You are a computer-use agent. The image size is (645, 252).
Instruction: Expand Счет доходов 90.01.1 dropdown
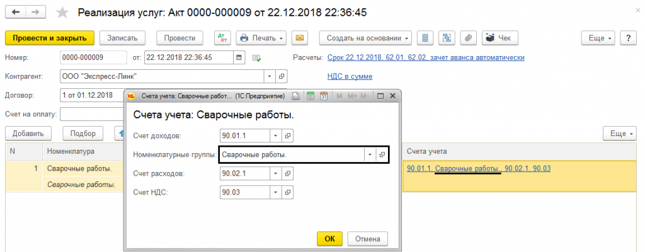click(275, 135)
